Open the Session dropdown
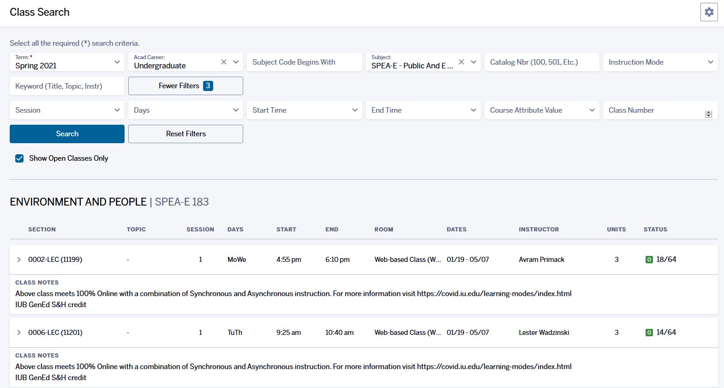Screen dimensions: 724x388 (x=67, y=110)
